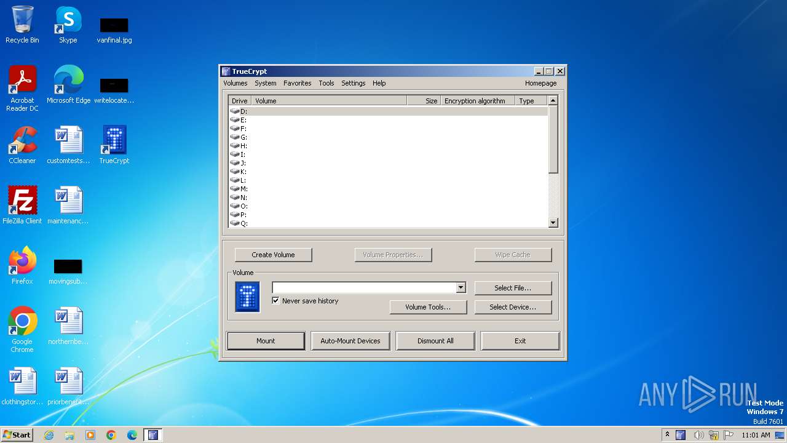Screen dimensions: 787x443
Task: Click the Drive column header
Action: tap(240, 100)
